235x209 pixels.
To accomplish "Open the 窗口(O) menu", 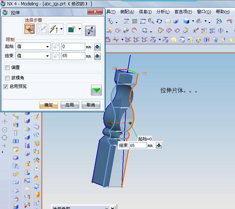I will click(204, 12).
